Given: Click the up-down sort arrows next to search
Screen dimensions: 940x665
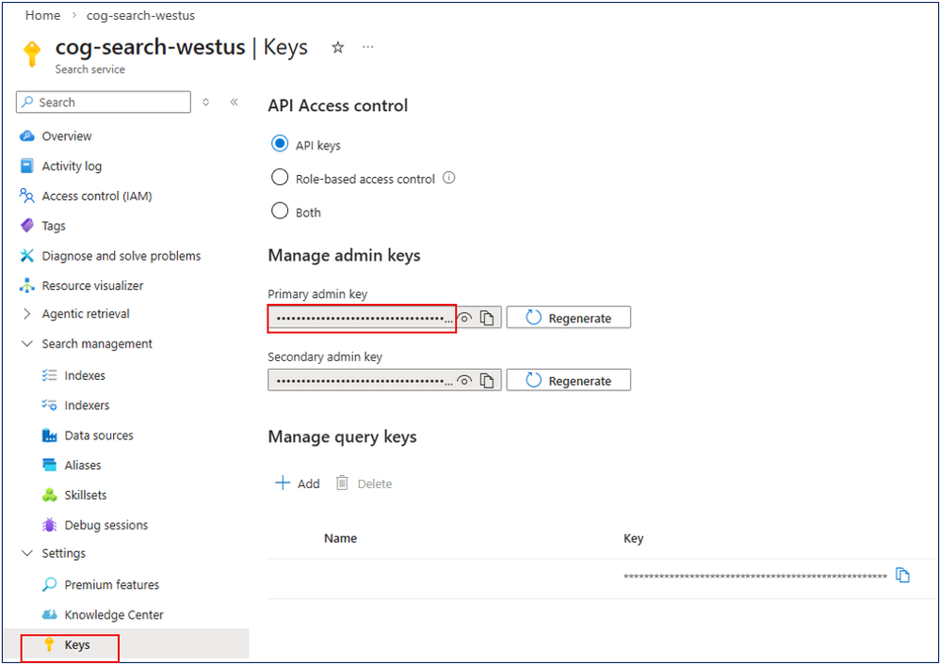Looking at the screenshot, I should [205, 103].
